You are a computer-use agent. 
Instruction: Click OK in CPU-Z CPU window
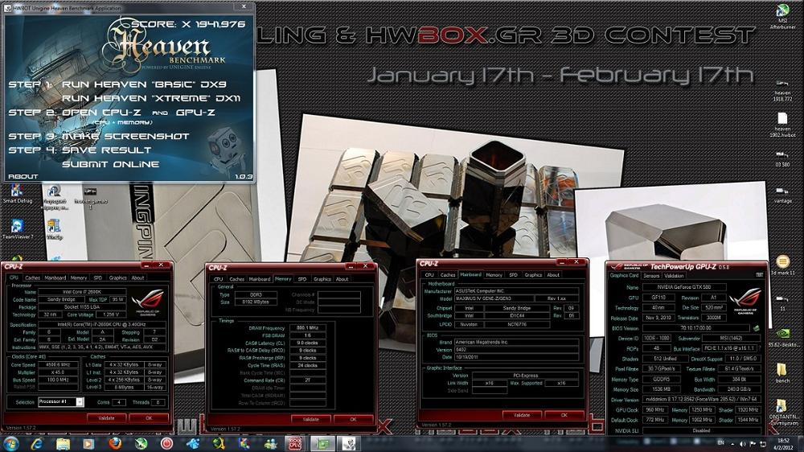pyautogui.click(x=149, y=418)
